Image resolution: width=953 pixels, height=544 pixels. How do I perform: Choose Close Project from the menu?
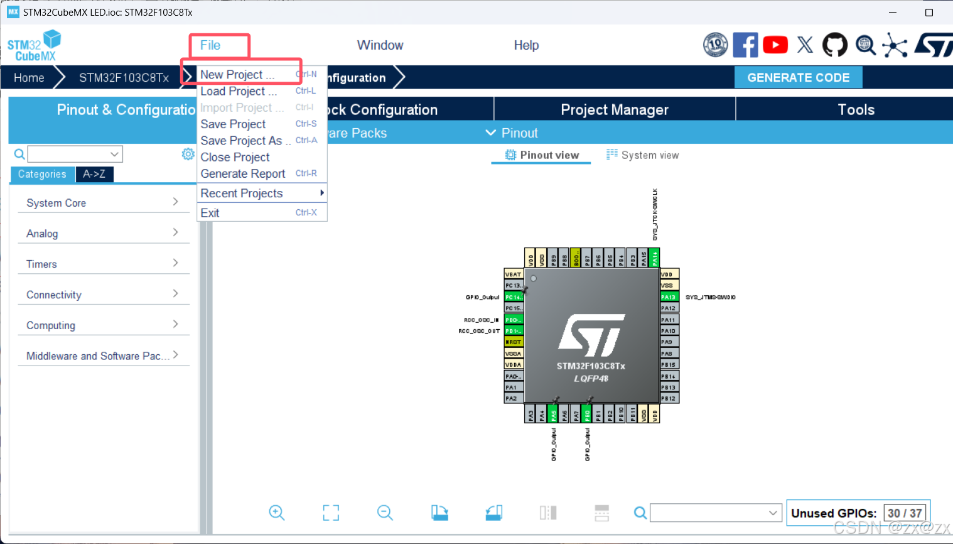[x=261, y=157]
